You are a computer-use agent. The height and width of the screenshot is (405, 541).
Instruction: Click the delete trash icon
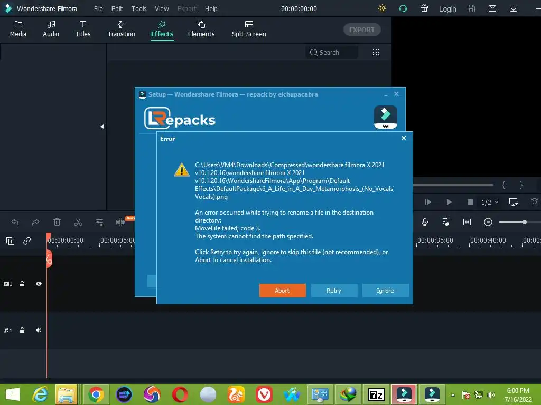coord(57,222)
